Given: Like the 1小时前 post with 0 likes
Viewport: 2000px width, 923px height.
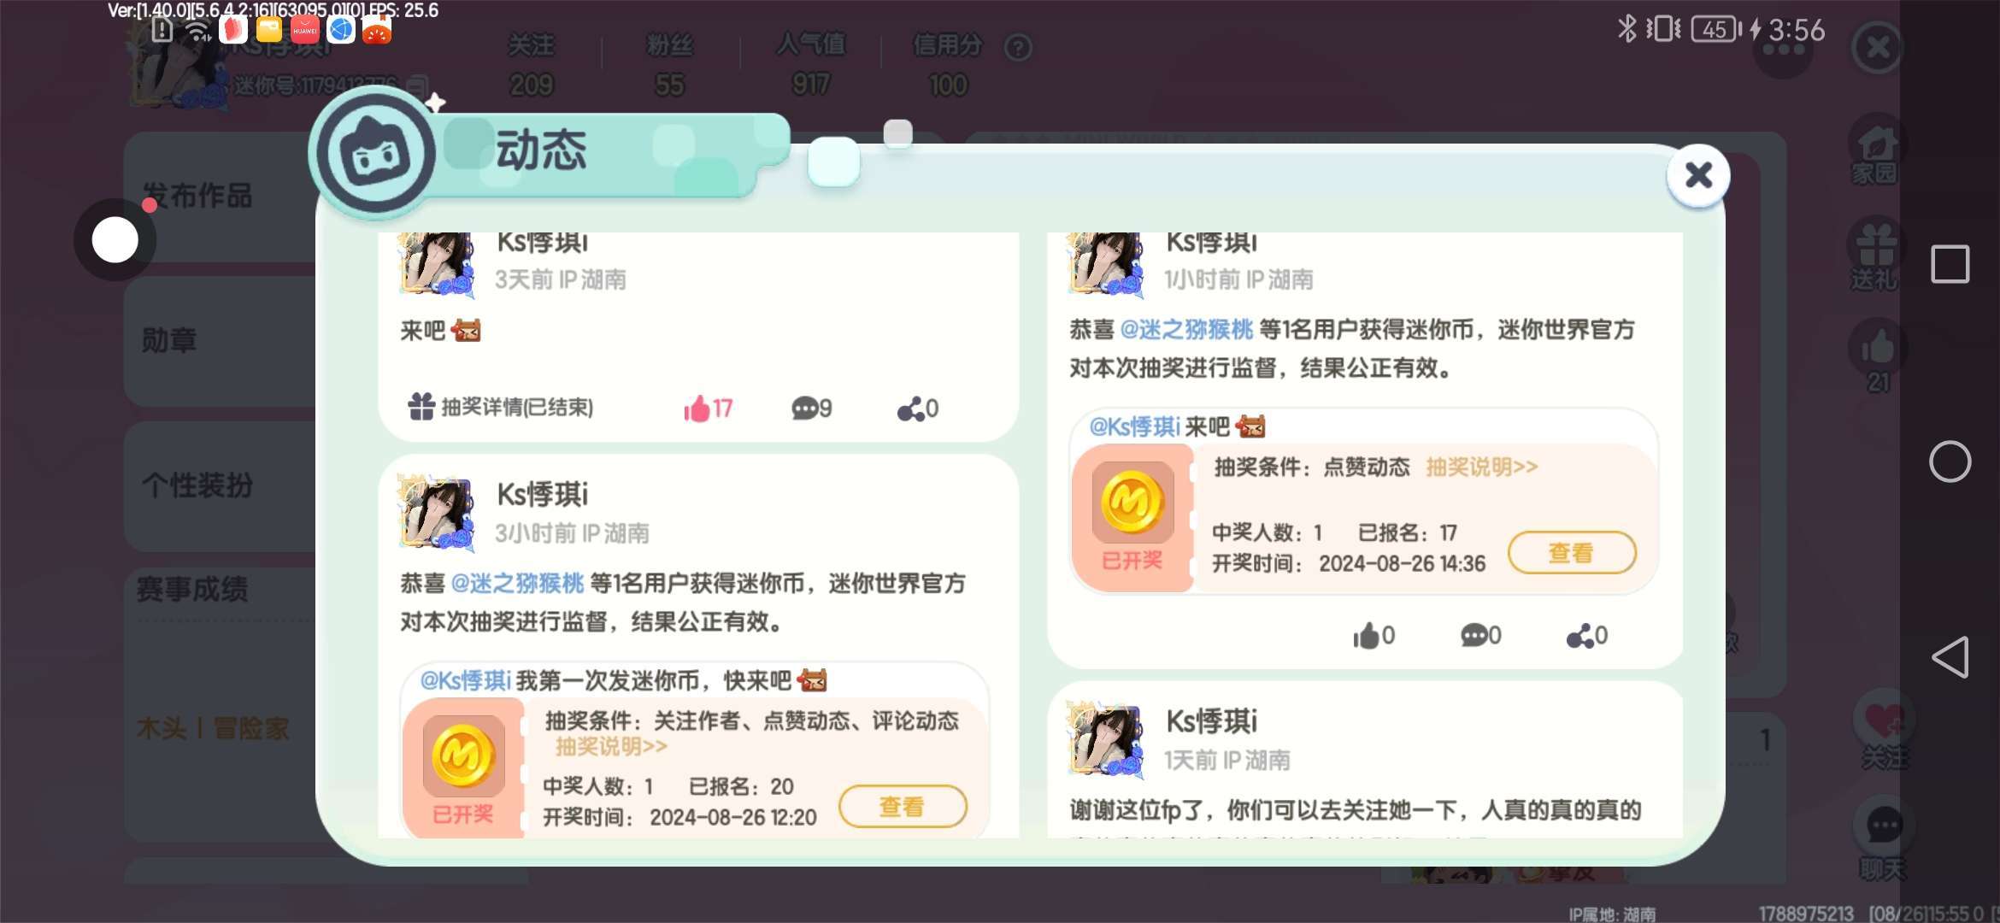Looking at the screenshot, I should click(x=1374, y=635).
